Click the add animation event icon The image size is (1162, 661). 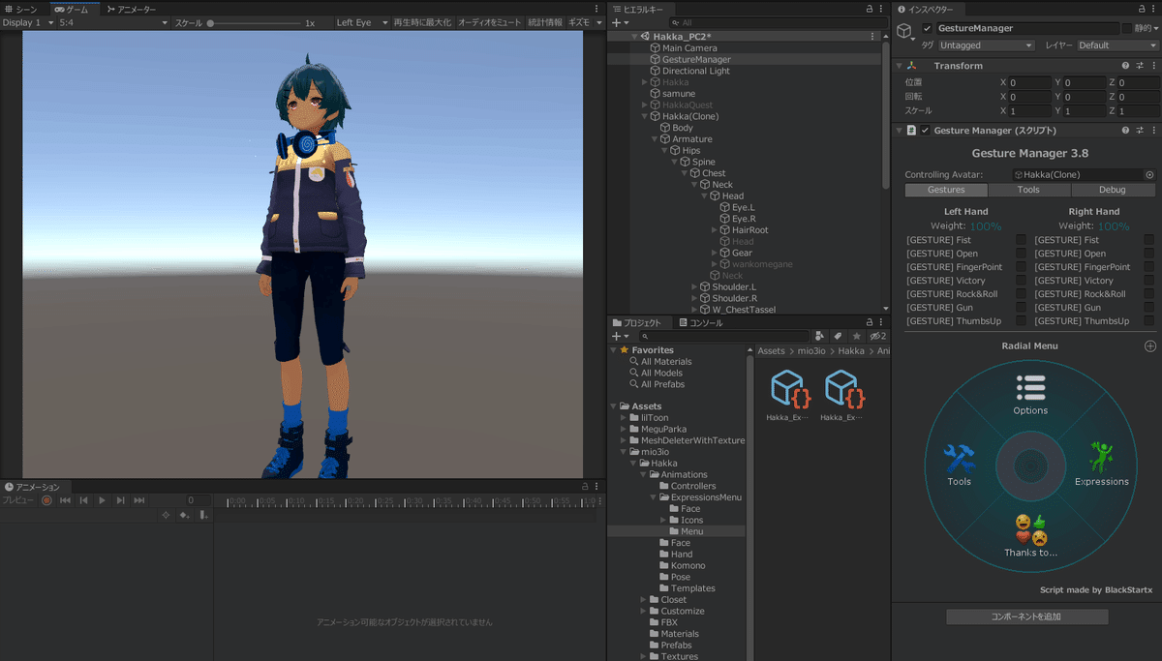coord(202,515)
